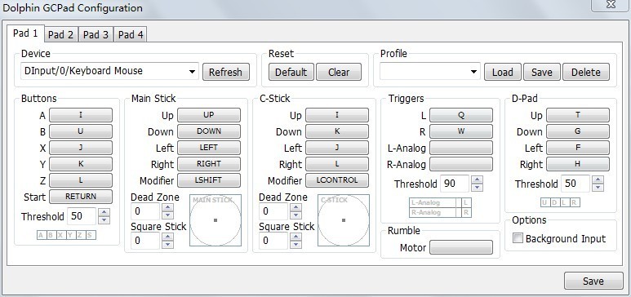Rebind D-Pad Up mapping
Image resolution: width=631 pixels, height=297 pixels.
click(x=578, y=115)
